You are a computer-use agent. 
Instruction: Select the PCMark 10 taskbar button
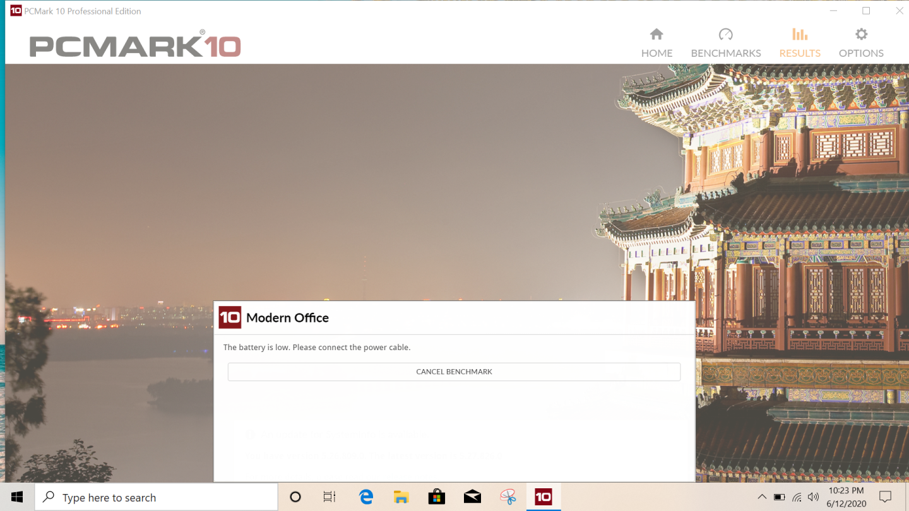pos(543,497)
